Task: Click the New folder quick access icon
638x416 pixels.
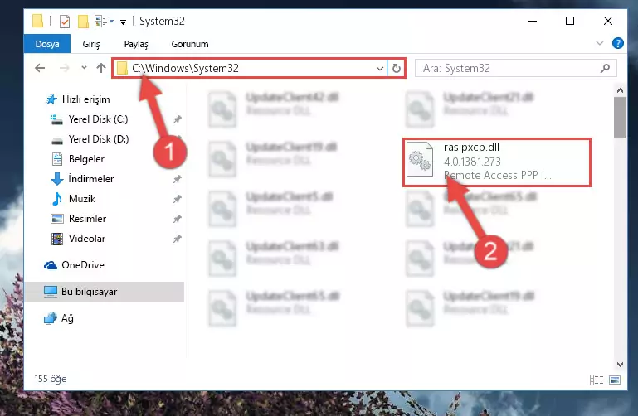Action: point(83,21)
